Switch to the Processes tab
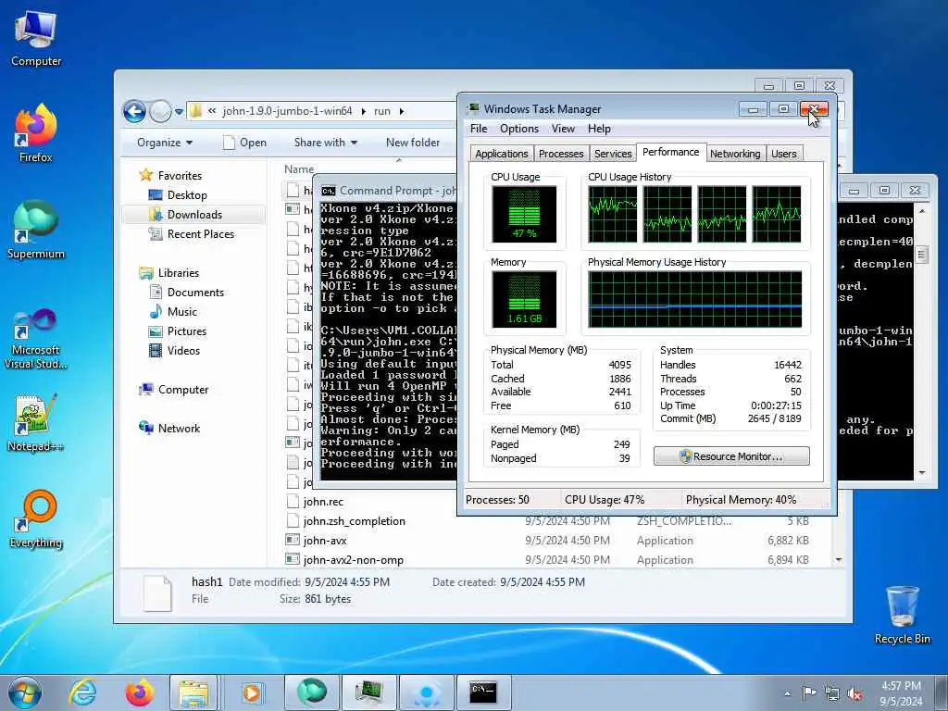Image resolution: width=948 pixels, height=711 pixels. coord(561,154)
